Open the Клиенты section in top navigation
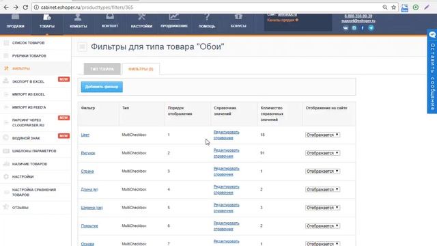The width and height of the screenshot is (437, 246). pyautogui.click(x=79, y=21)
